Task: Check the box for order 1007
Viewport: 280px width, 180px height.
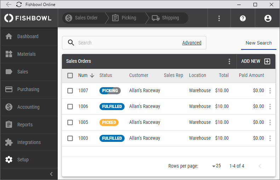Action: (x=70, y=91)
